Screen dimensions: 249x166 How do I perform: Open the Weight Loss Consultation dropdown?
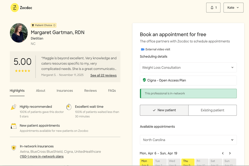(188, 67)
